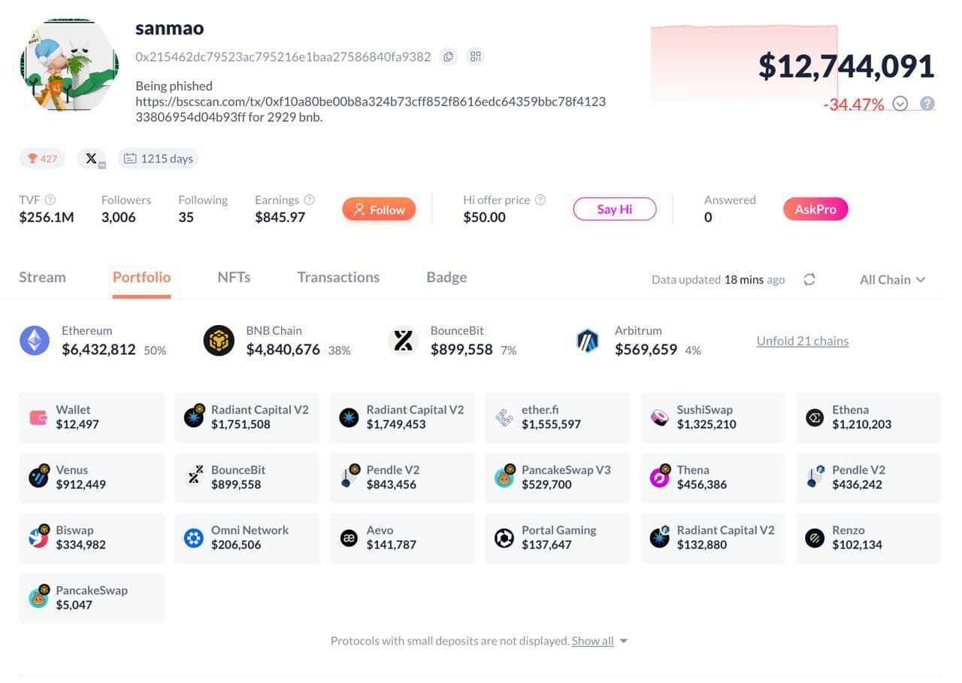
Task: Open the ether.fi protocol card
Action: tap(557, 417)
